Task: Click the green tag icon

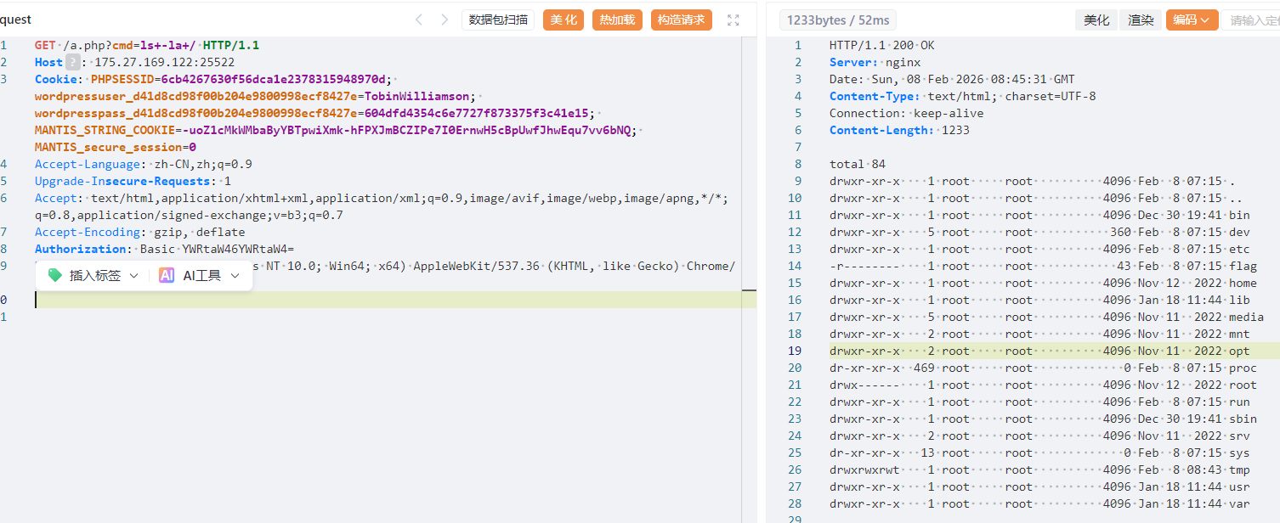Action: tap(55, 275)
